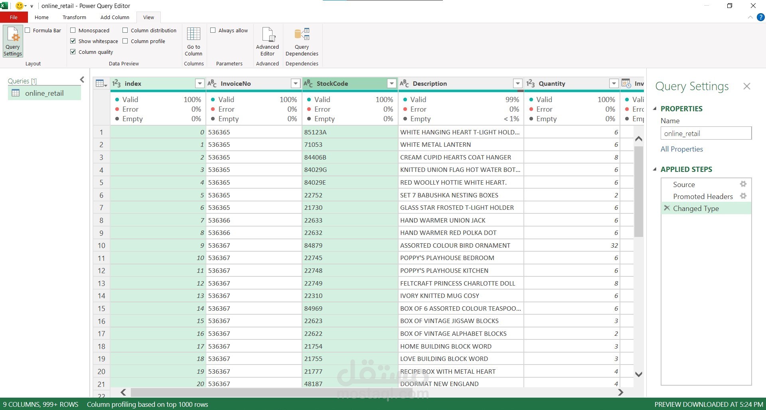Uncheck Column quality
Image resolution: width=766 pixels, height=410 pixels.
[x=73, y=52]
